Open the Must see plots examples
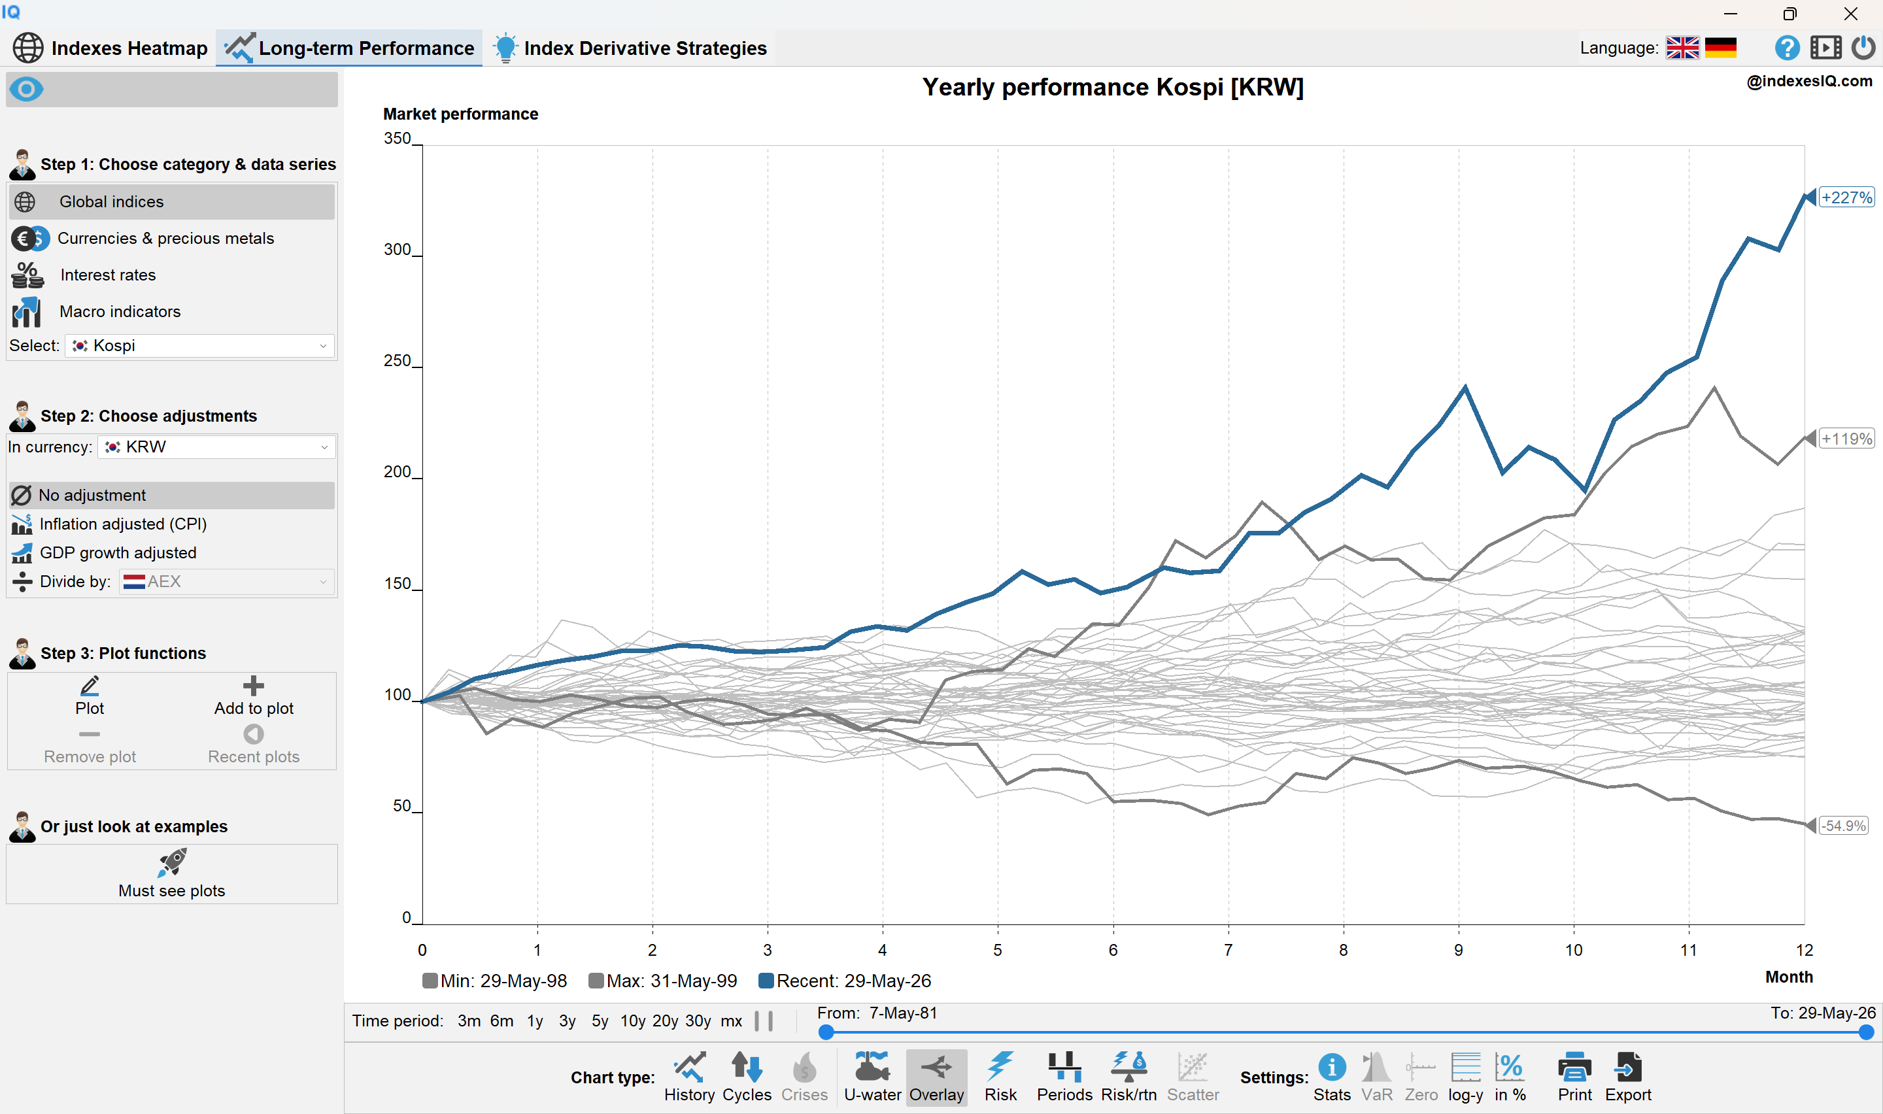This screenshot has height=1114, width=1883. click(172, 875)
